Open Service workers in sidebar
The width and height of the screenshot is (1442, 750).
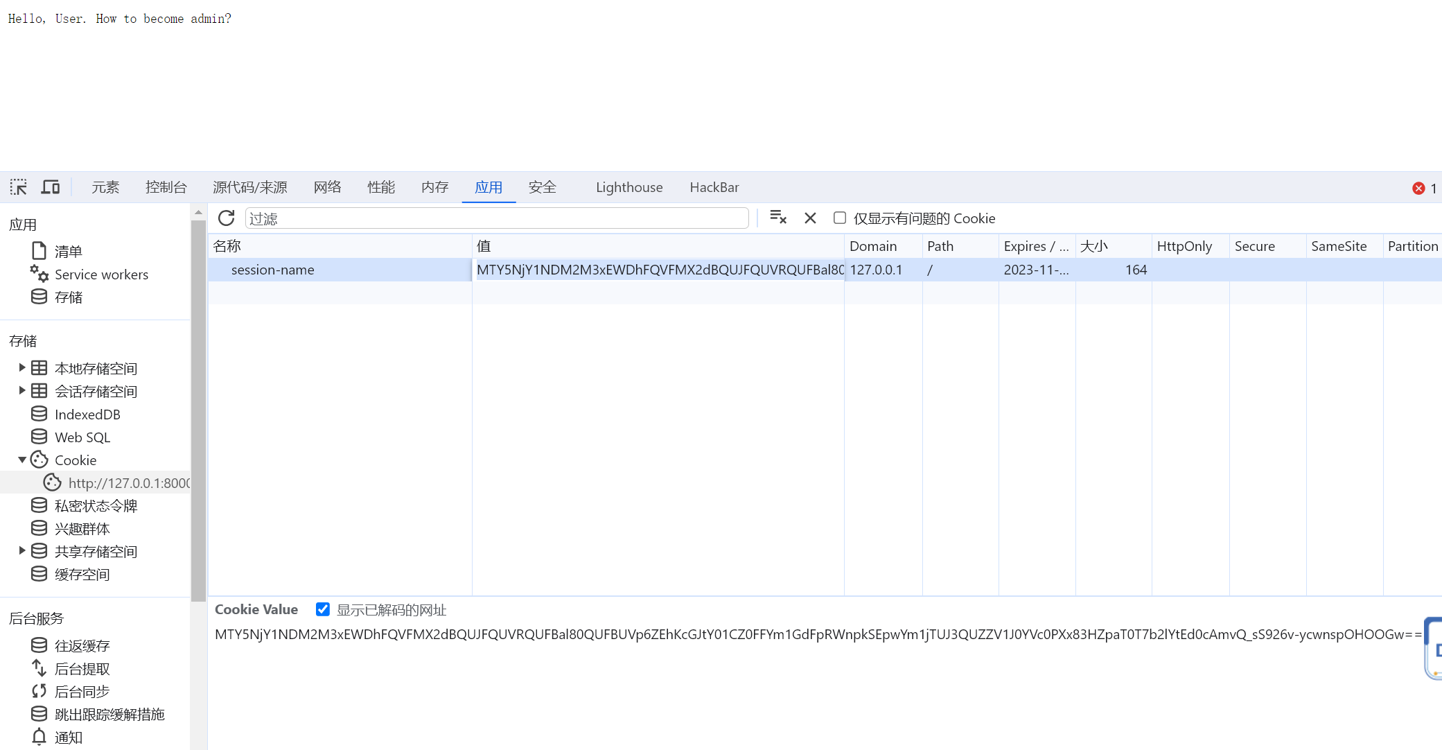(101, 274)
